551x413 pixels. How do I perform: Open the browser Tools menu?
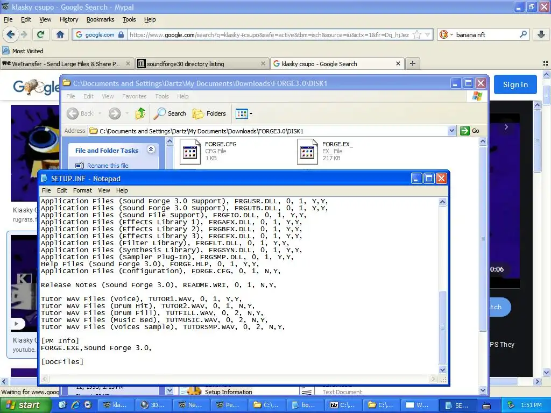pos(129,19)
